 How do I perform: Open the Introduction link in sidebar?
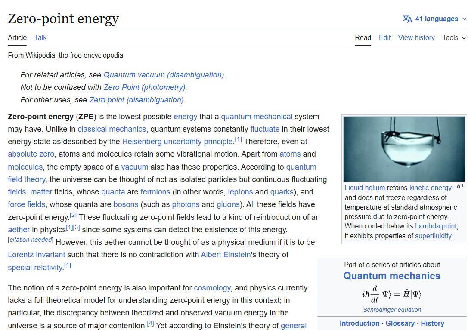pos(360,324)
